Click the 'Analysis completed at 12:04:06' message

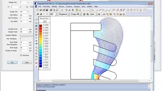[51, 85]
